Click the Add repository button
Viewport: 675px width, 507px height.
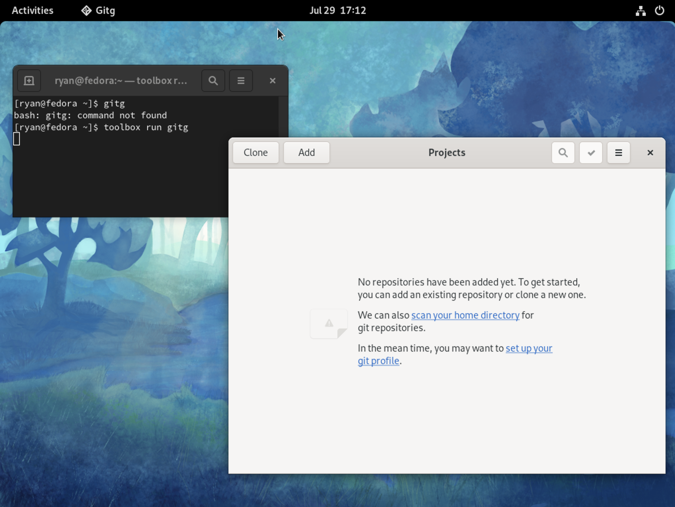tap(306, 152)
